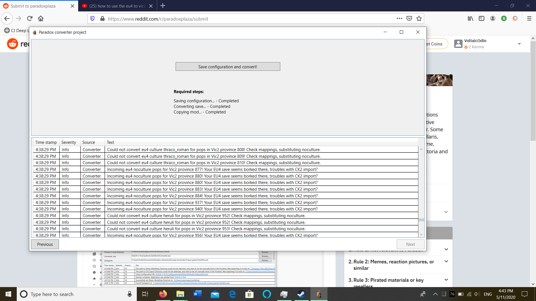Open taskbar clock and calendar
The image size is (536, 301).
pos(506,294)
